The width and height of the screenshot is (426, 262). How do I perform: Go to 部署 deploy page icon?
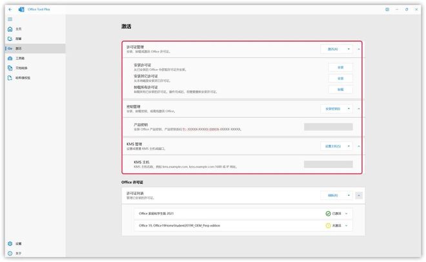[x=10, y=39]
